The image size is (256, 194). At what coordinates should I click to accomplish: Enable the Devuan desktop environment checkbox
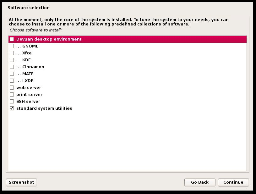pyautogui.click(x=12, y=39)
